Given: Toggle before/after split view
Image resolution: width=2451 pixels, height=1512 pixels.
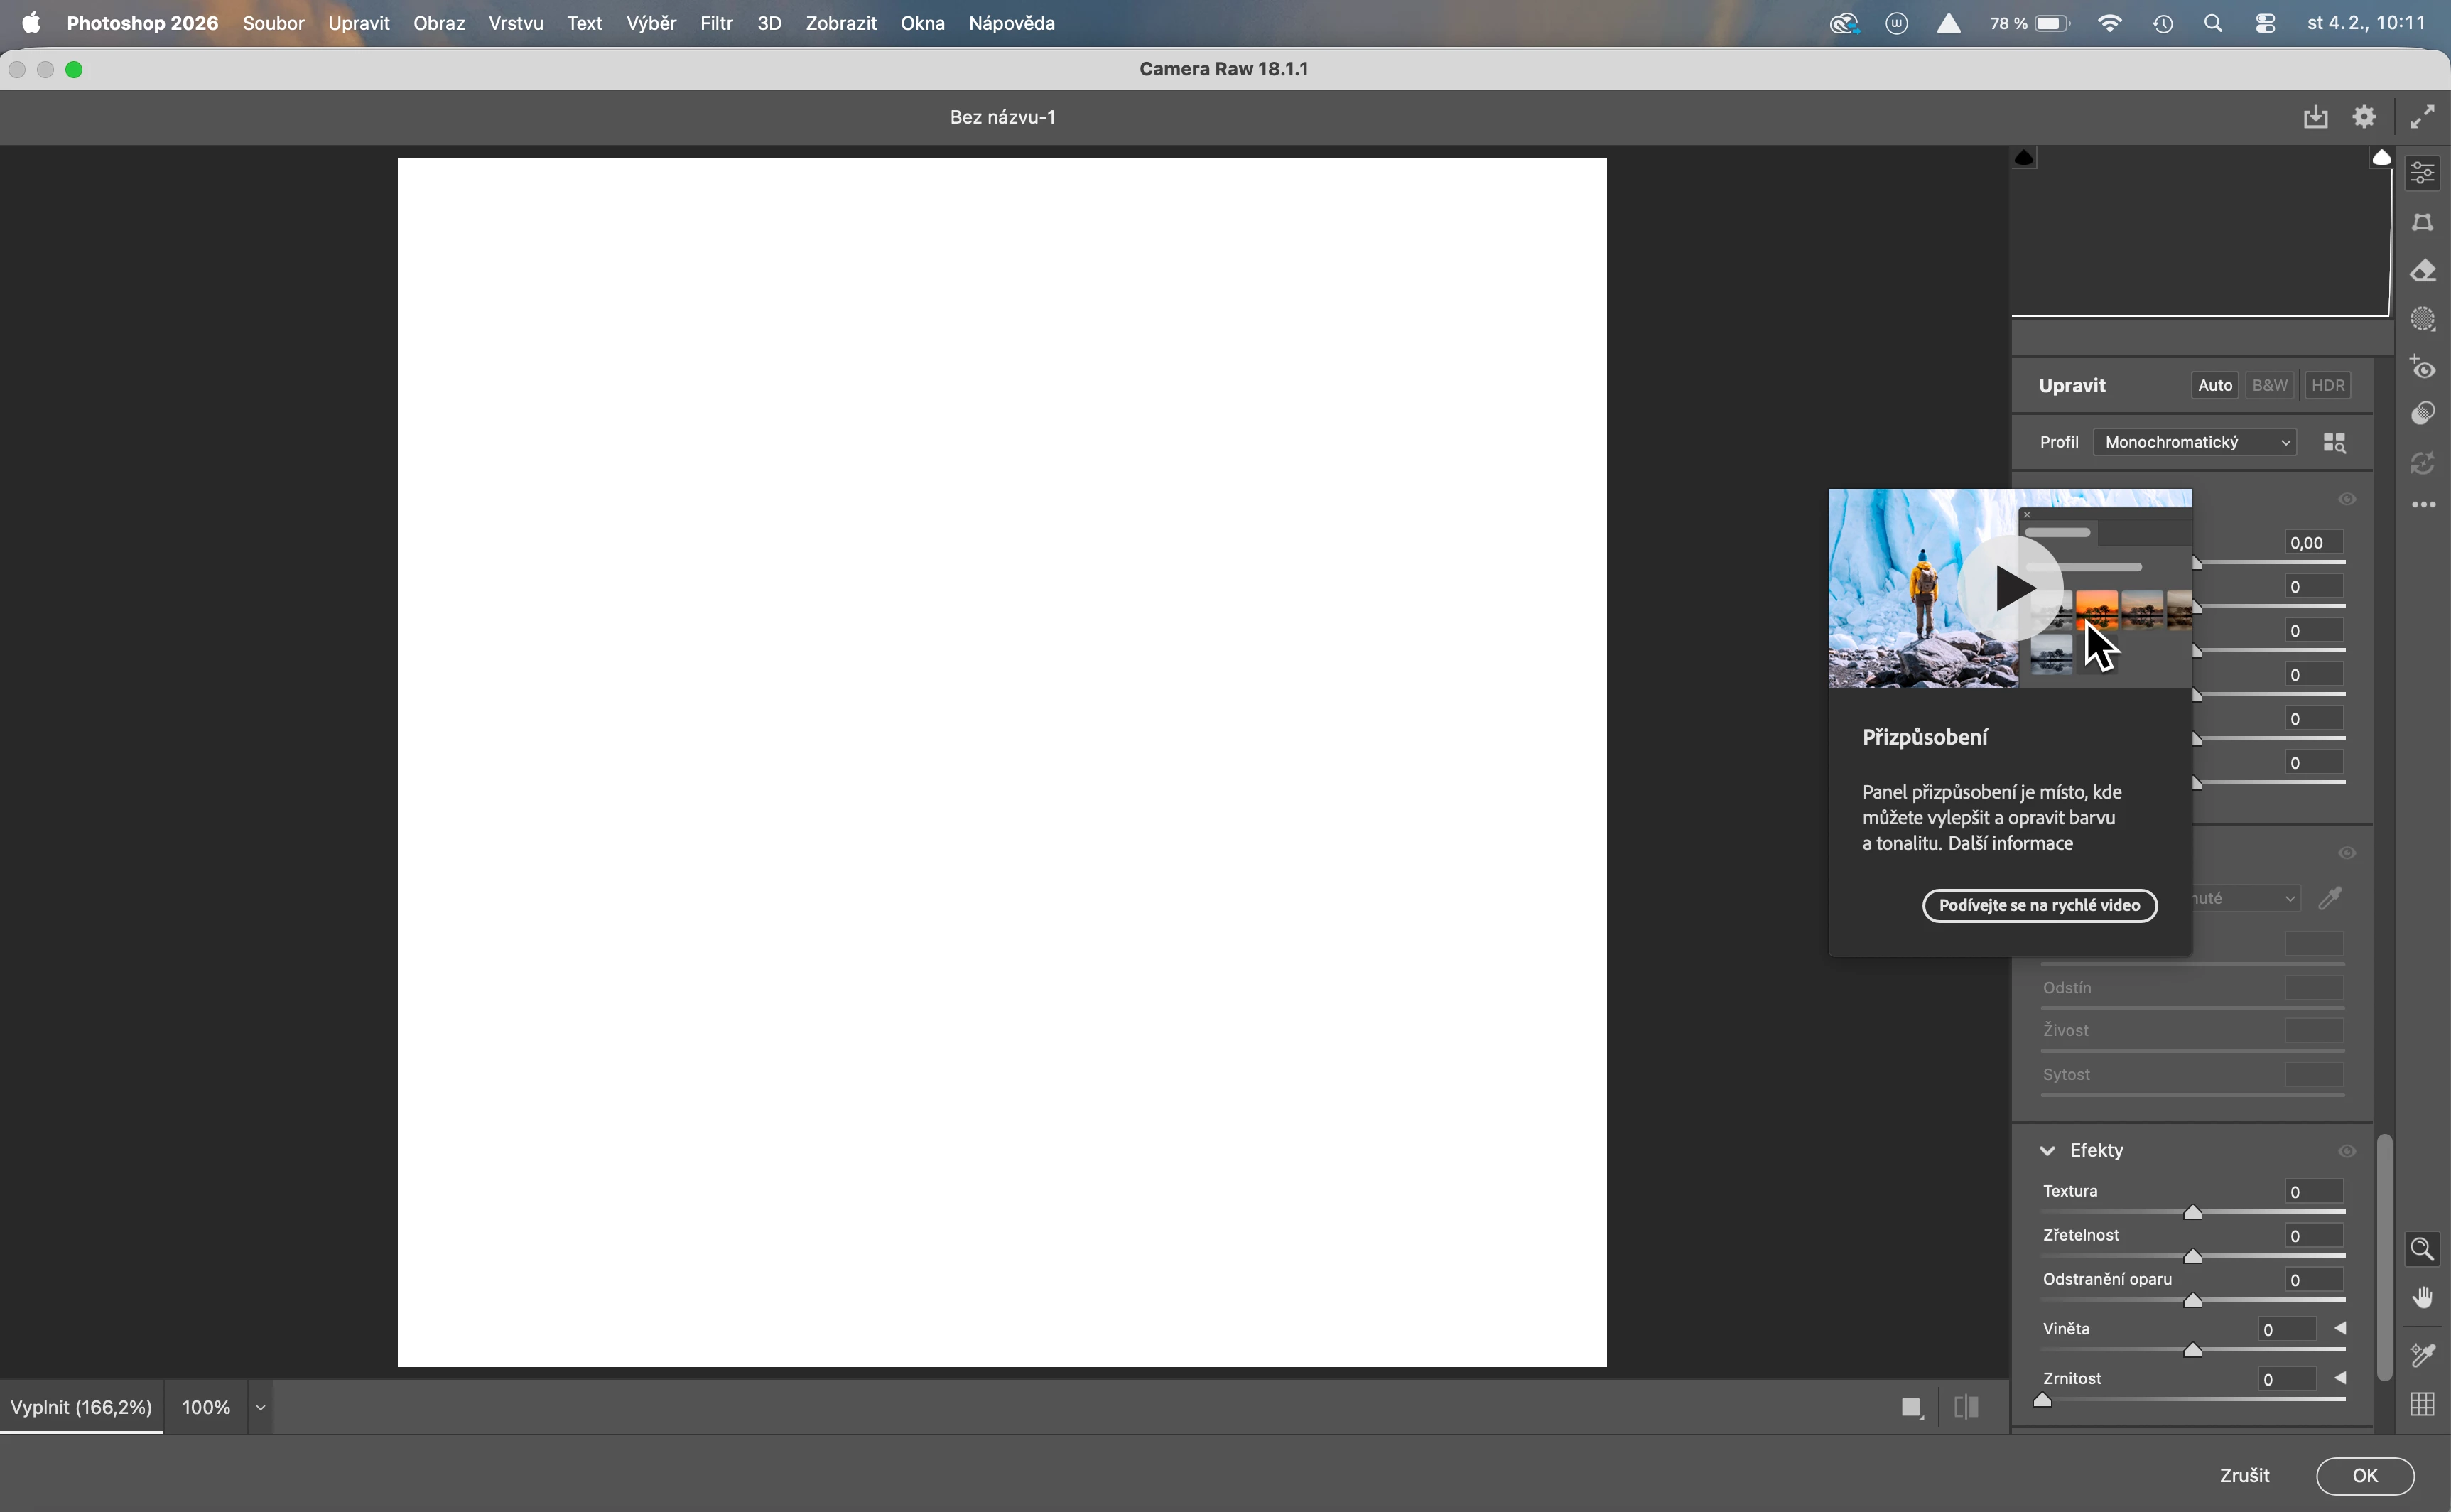Looking at the screenshot, I should (x=1966, y=1407).
